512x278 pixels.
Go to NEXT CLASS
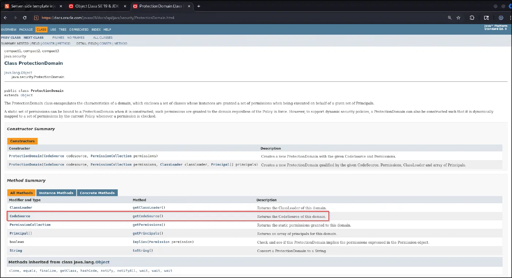(x=34, y=38)
